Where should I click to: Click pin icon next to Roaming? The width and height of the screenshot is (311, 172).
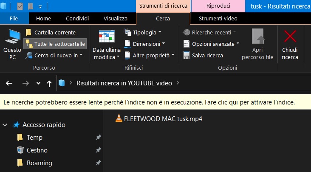99,163
